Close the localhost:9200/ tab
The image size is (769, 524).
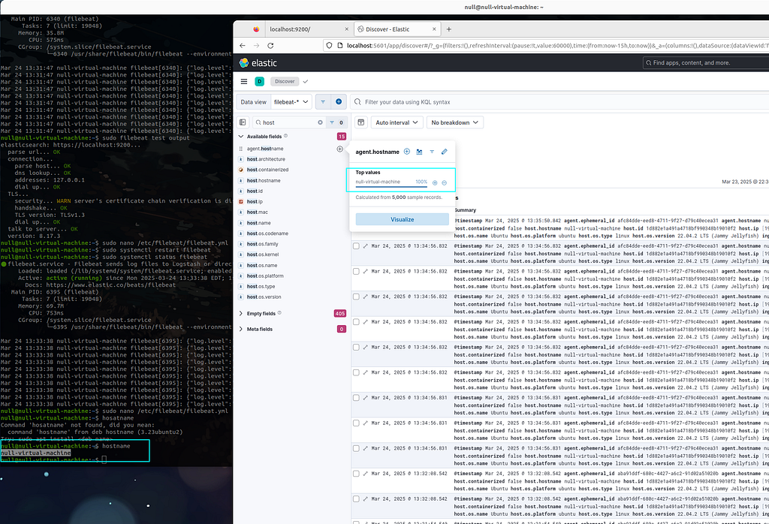[346, 29]
